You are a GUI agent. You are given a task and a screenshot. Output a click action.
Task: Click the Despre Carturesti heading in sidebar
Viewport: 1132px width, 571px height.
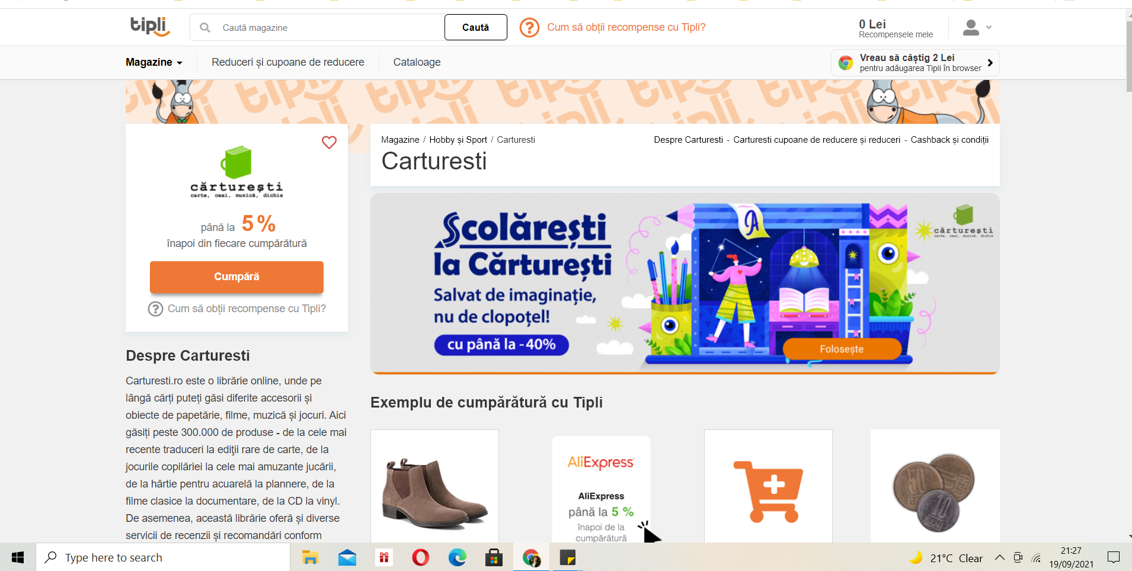tap(188, 355)
